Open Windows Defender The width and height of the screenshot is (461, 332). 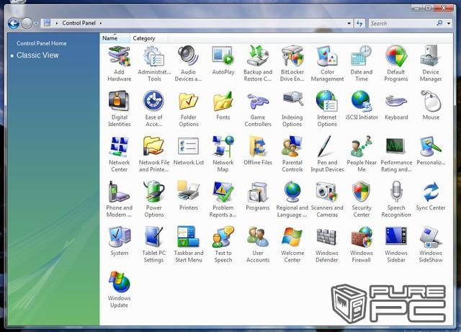327,245
